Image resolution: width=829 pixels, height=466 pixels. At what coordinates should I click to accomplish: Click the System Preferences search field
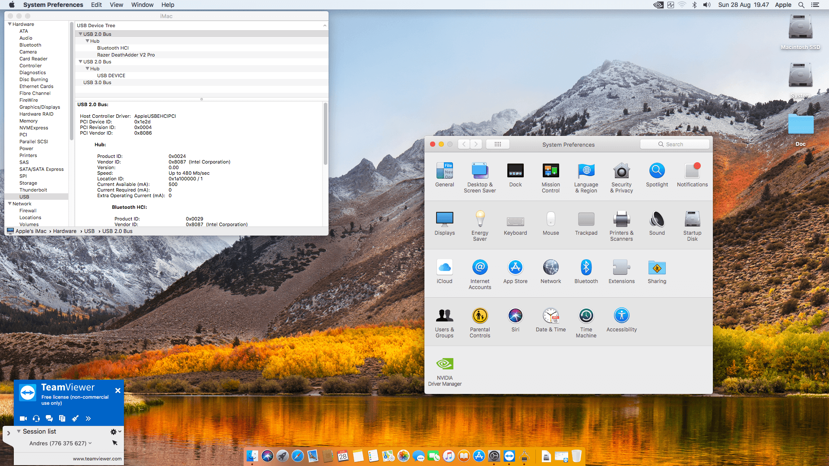pyautogui.click(x=674, y=145)
